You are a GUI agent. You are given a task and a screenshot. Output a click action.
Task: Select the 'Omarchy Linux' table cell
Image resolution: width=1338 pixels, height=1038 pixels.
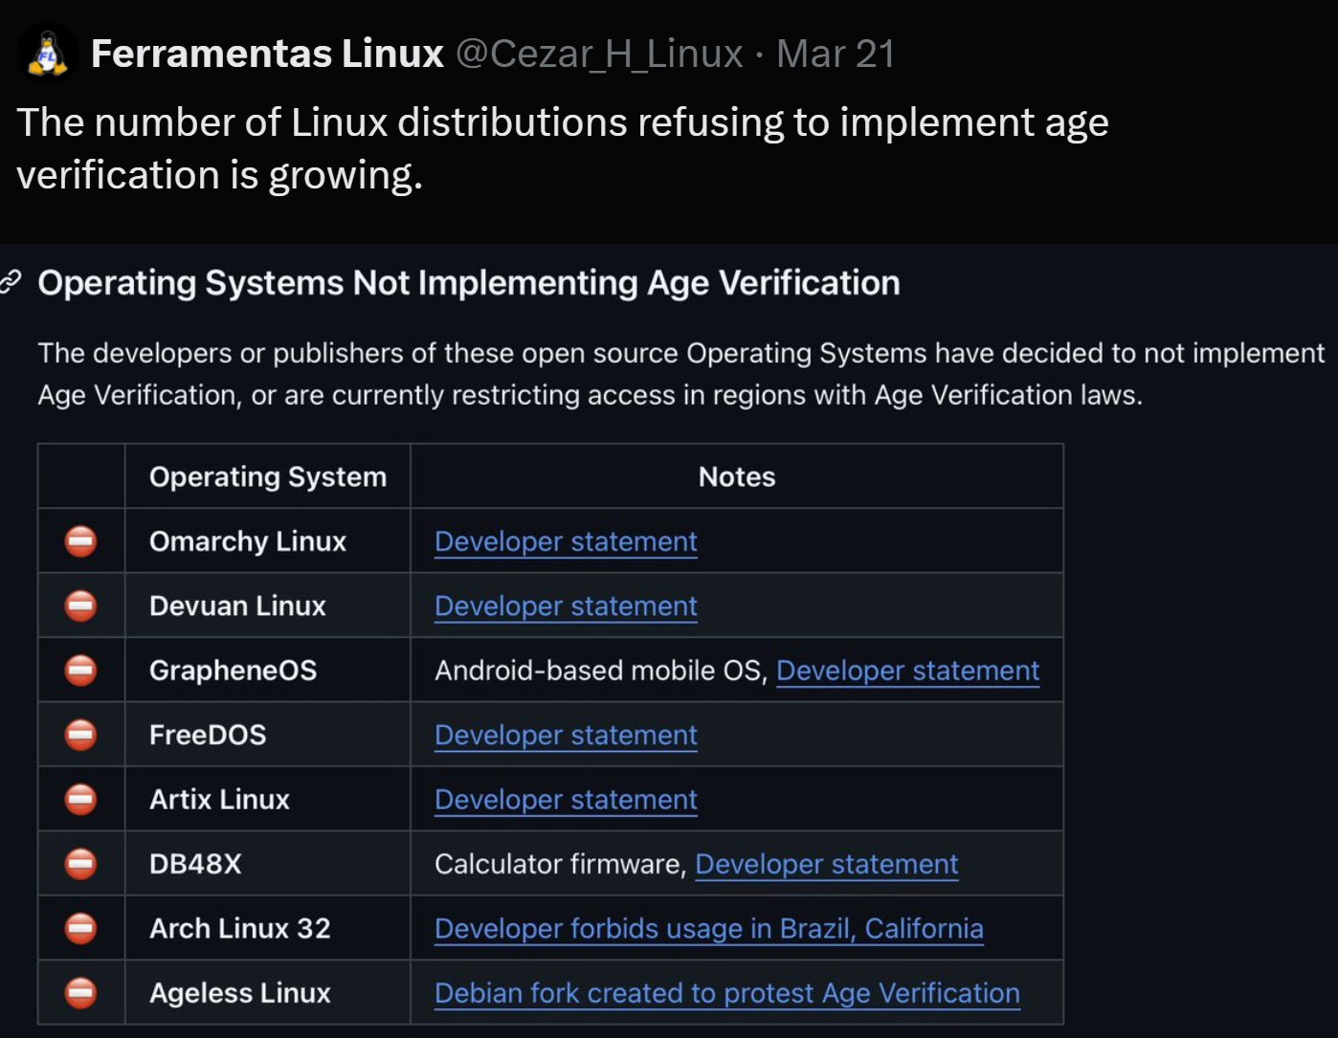[x=268, y=541]
